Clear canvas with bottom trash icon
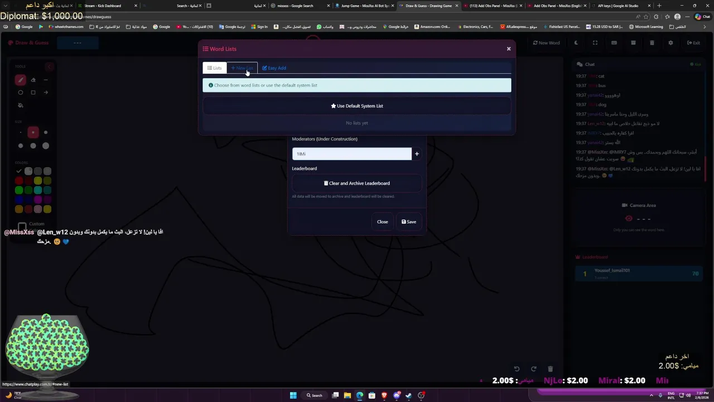This screenshot has height=402, width=714. [x=550, y=368]
